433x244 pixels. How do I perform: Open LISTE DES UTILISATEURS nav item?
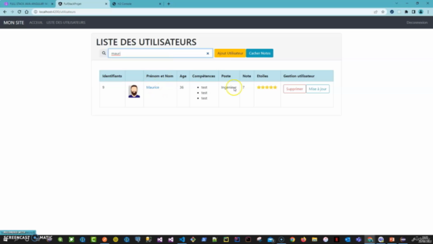click(66, 22)
